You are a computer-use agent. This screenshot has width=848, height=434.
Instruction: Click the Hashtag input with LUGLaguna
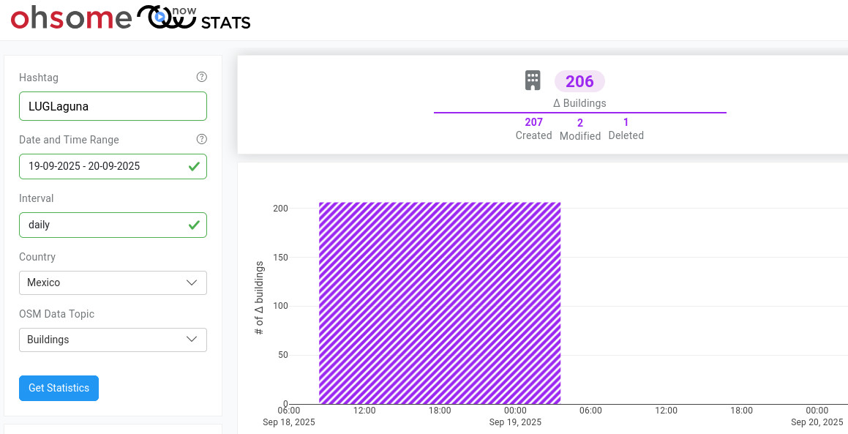point(113,106)
